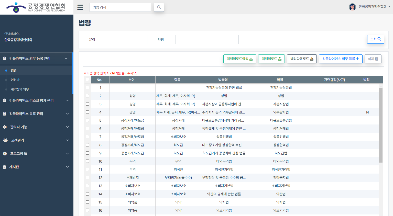Click the 방침 column header
The image size is (393, 216).
367,80
